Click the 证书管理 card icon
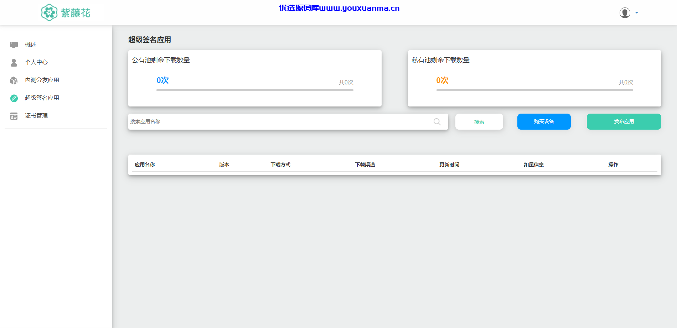 [14, 116]
